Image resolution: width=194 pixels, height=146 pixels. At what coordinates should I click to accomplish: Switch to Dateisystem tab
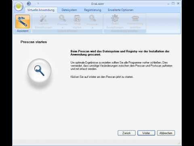[x=69, y=10]
